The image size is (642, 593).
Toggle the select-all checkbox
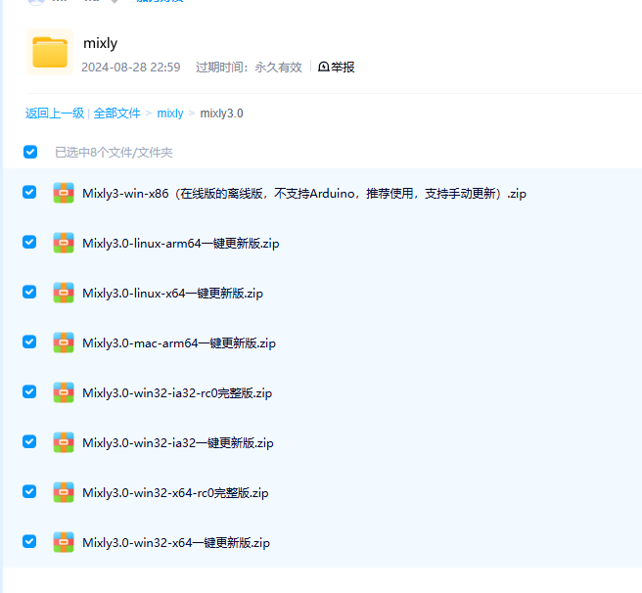tap(30, 152)
